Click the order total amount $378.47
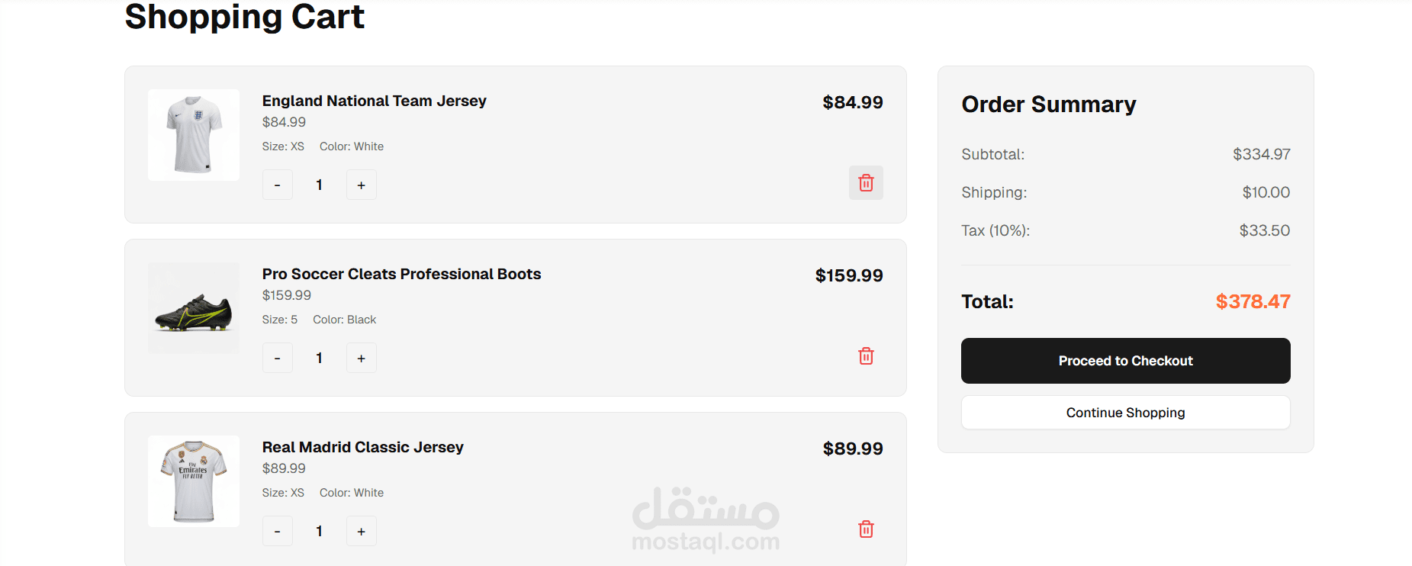 [x=1253, y=301]
